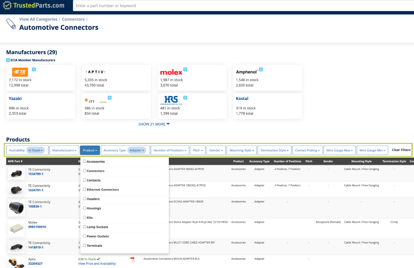414x268 pixels.
Task: Open Molex part 0983150010
Action: coord(37,227)
